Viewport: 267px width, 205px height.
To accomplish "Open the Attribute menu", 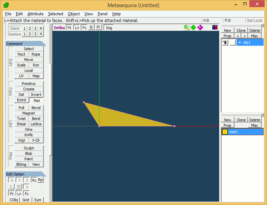I will pyautogui.click(x=35, y=14).
